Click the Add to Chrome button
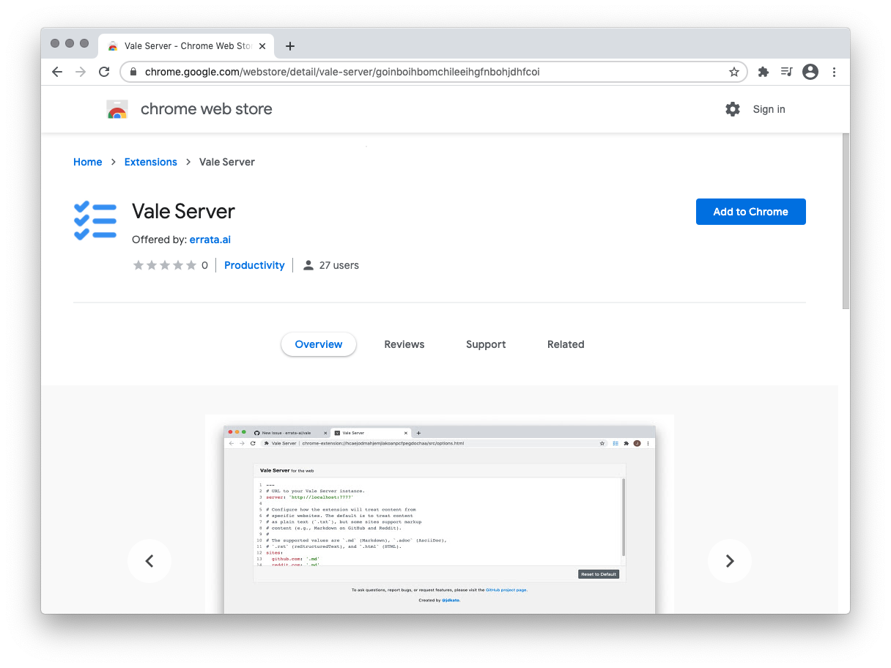 pos(750,212)
